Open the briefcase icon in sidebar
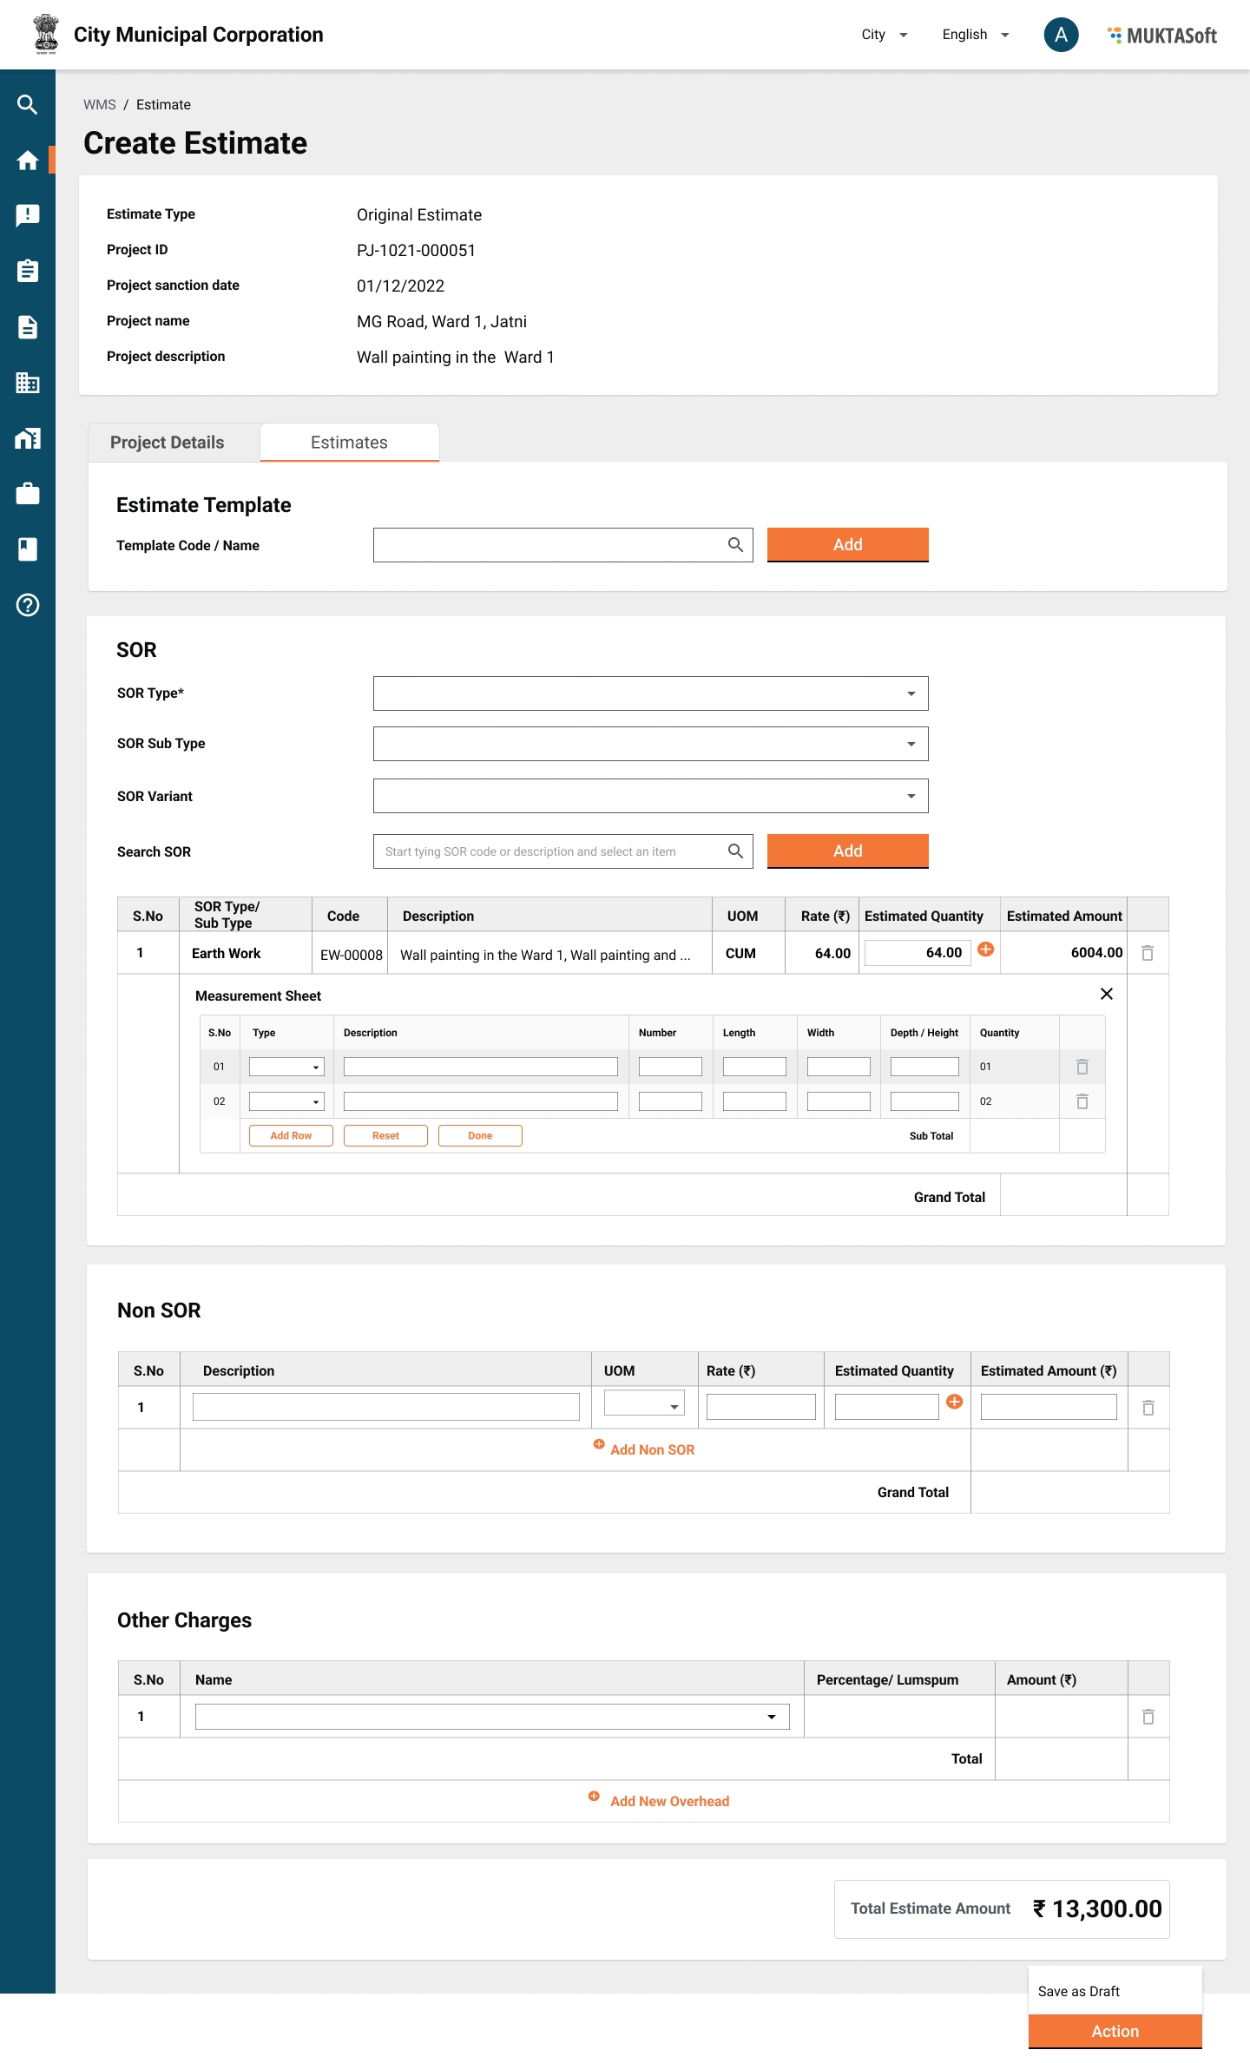Screen dimensions: 1250x2063 point(27,494)
